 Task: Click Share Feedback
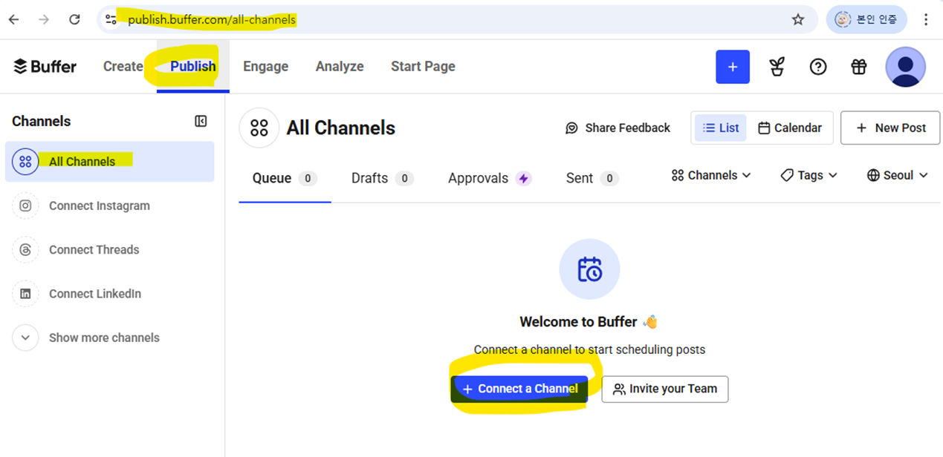[x=618, y=128]
